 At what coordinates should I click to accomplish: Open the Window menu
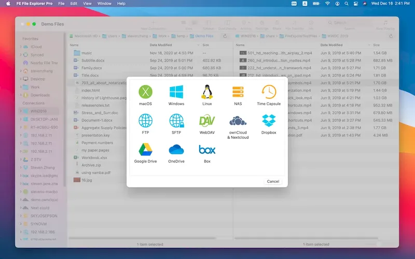coord(104,4)
